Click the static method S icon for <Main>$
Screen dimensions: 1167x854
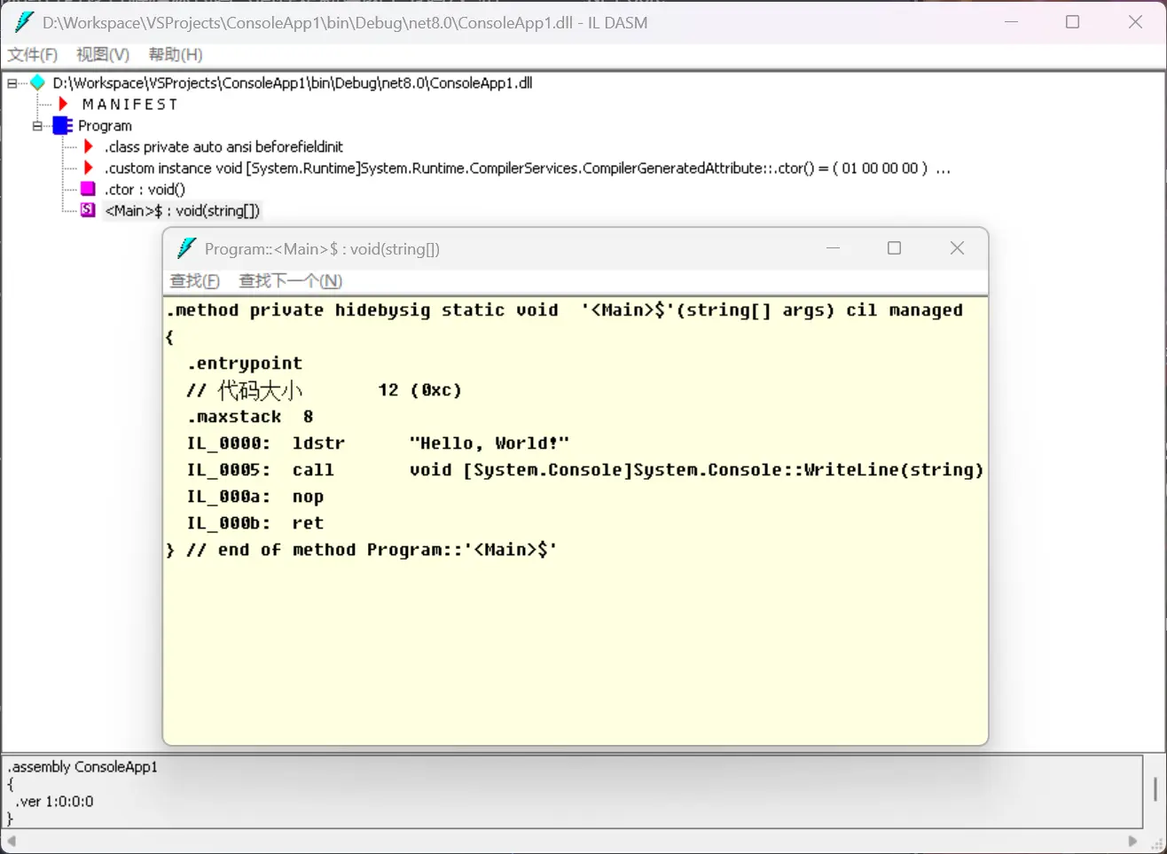[88, 210]
